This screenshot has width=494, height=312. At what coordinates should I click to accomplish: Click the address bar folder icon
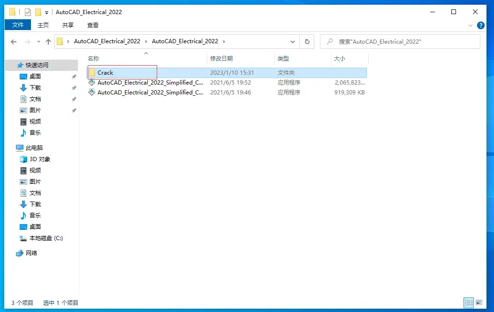[60, 41]
